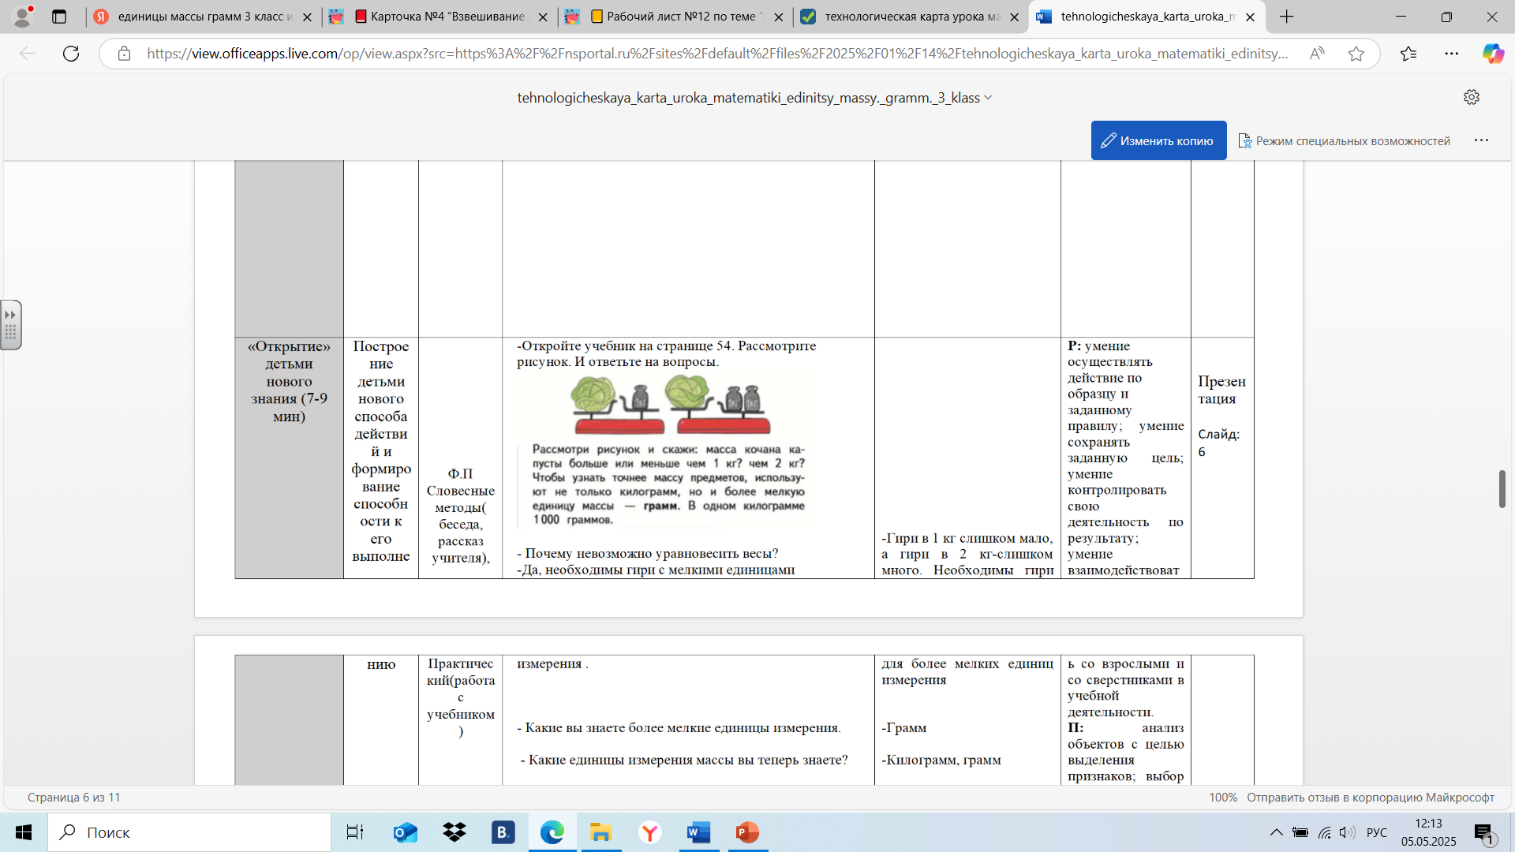1515x852 pixels.
Task: Enable 'Режим специальных возможностей'
Action: coord(1344,140)
